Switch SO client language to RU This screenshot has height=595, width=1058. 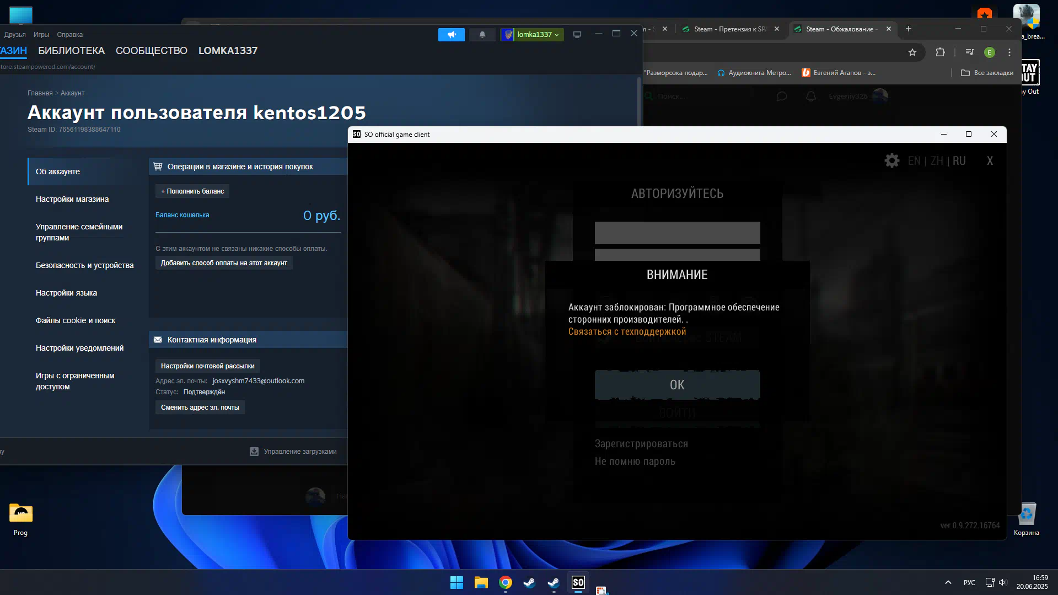pos(959,160)
